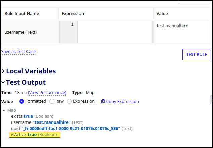Click line number 1 in expression gutter
This screenshot has width=213, height=148.
tap(72, 24)
